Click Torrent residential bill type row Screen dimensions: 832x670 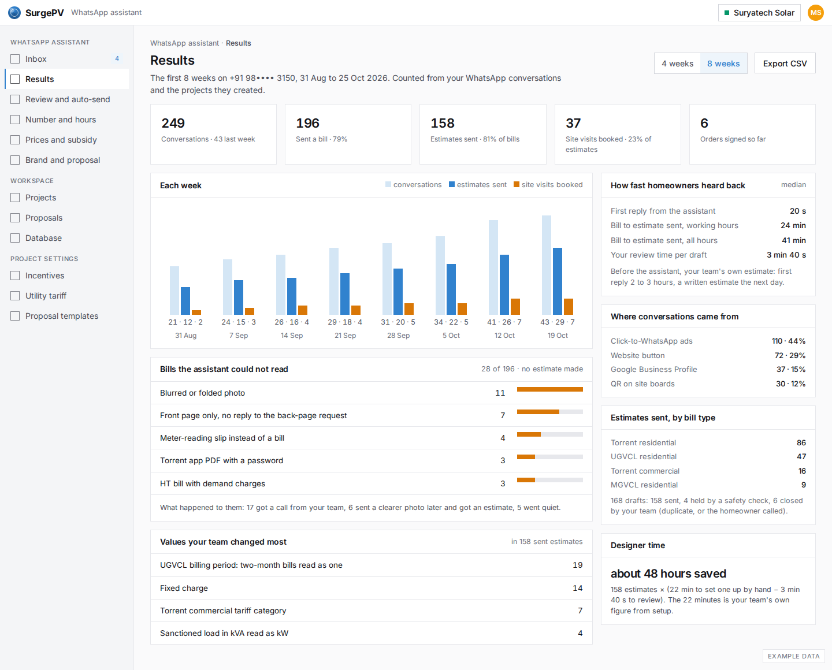coord(708,442)
